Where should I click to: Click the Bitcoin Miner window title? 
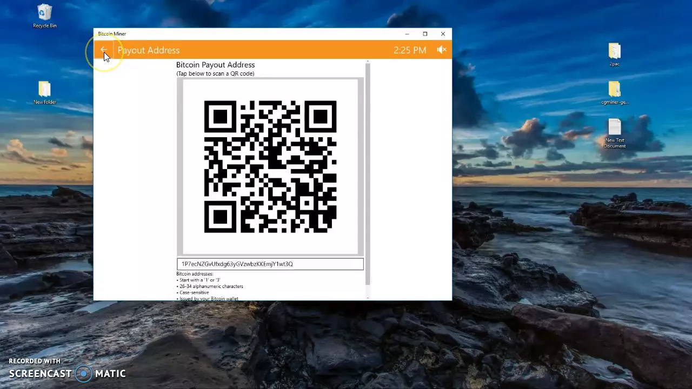112,33
